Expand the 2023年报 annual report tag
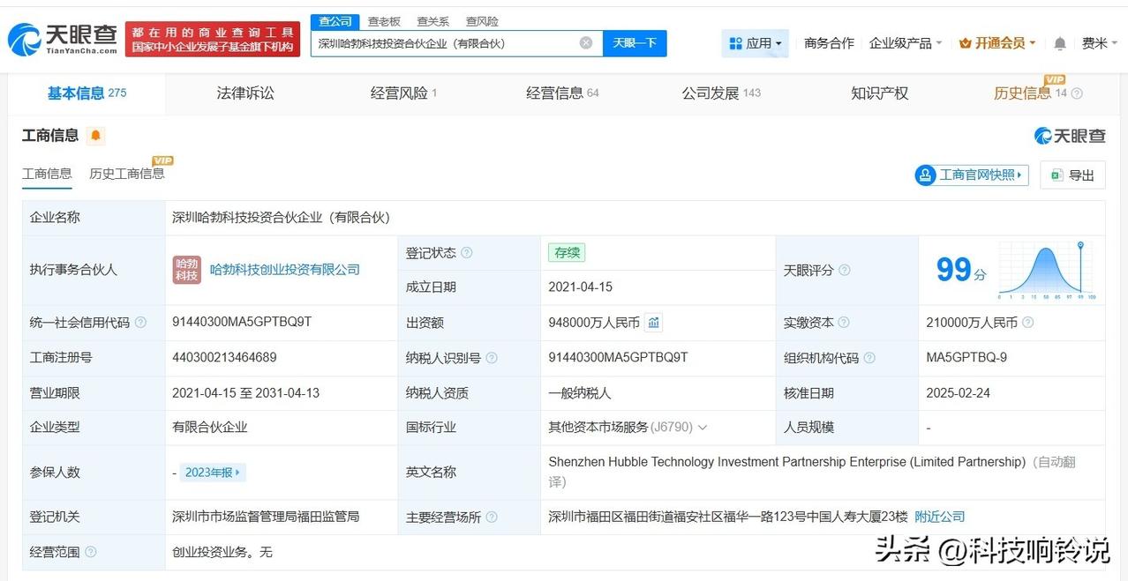1128x581 pixels. pyautogui.click(x=213, y=473)
